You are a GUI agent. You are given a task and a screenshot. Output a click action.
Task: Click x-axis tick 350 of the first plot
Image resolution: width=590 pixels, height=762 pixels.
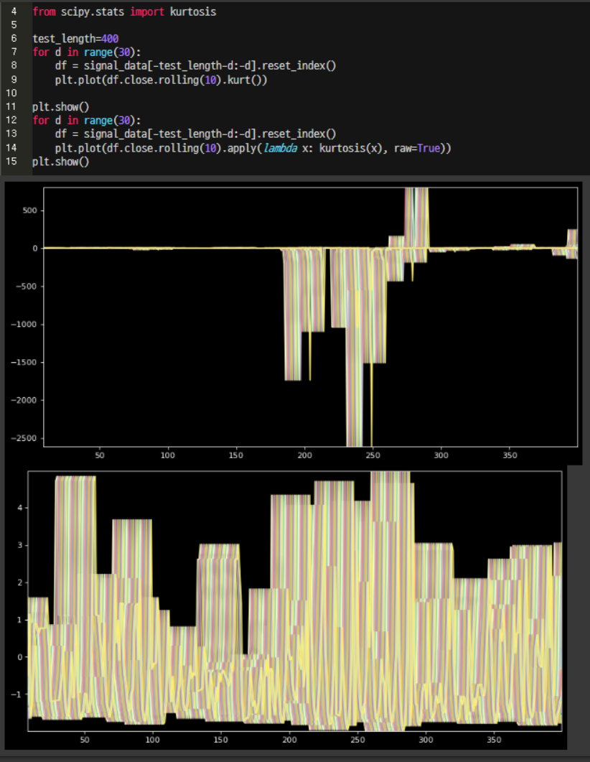click(x=510, y=455)
